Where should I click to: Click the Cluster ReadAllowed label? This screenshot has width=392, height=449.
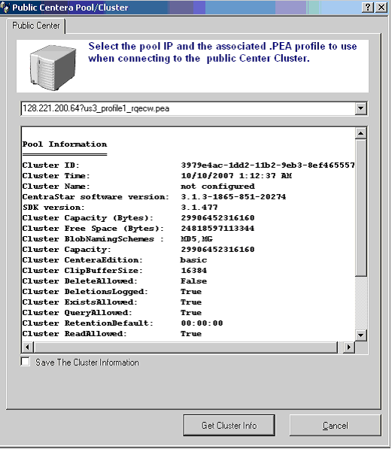(74, 334)
